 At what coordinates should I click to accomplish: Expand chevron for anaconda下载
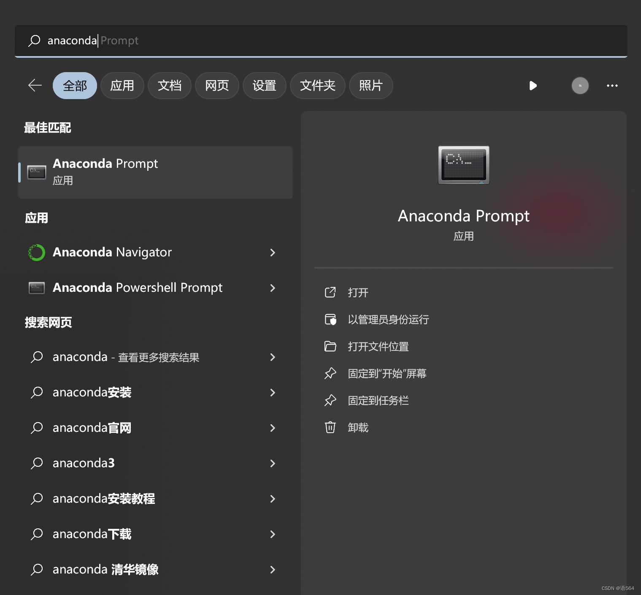click(273, 534)
